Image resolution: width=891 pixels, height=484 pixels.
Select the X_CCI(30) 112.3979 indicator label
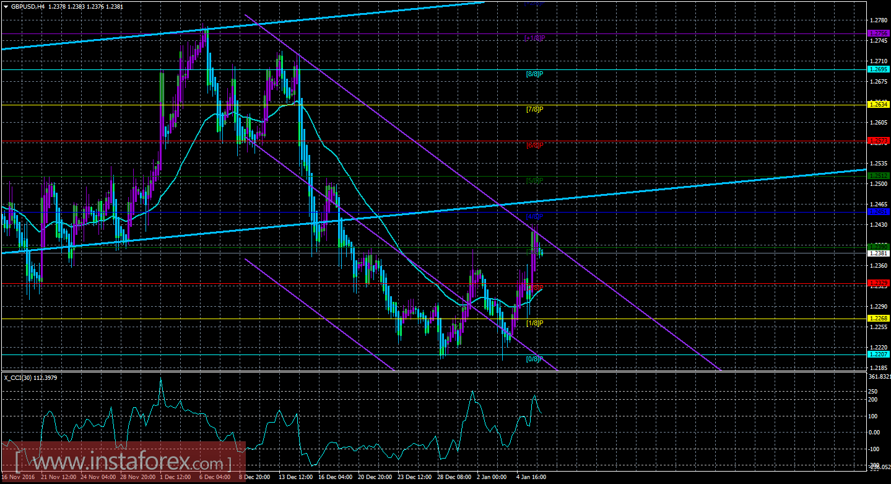coord(30,377)
